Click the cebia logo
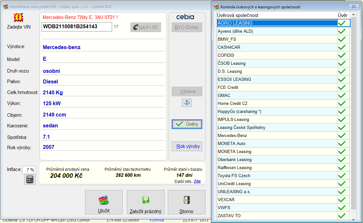Image resolution: width=363 pixels, height=223 pixels. [x=185, y=17]
